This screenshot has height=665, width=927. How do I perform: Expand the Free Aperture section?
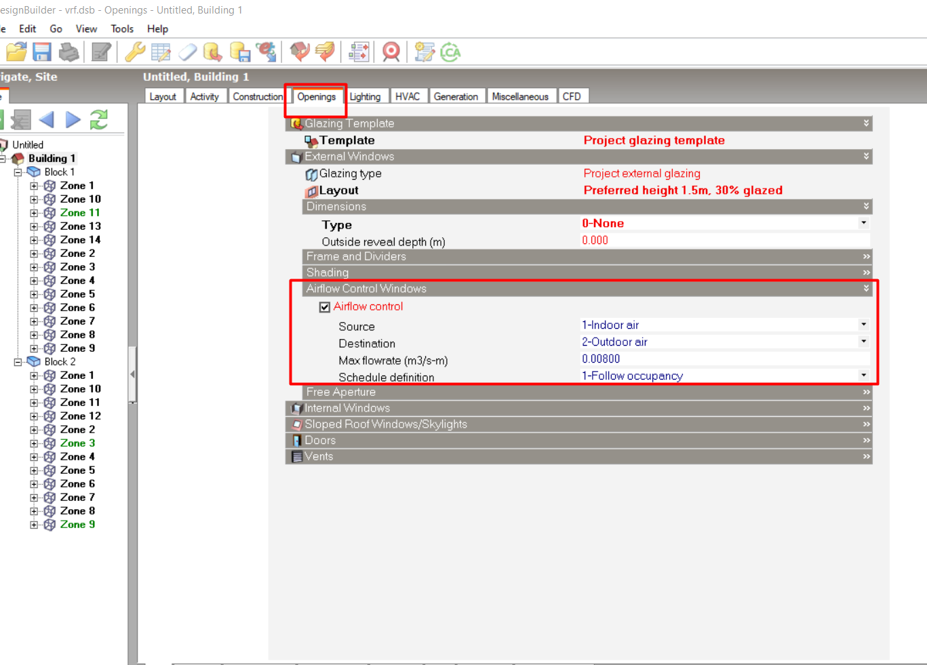587,392
